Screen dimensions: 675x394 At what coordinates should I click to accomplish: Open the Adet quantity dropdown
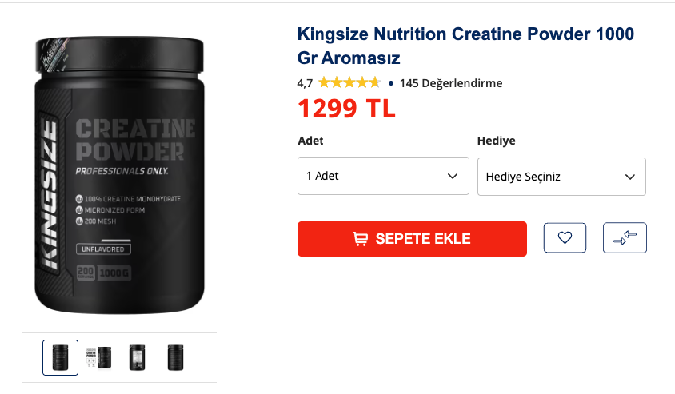383,176
